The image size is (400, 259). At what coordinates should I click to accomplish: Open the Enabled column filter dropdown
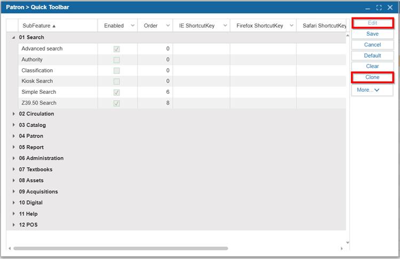pyautogui.click(x=132, y=26)
